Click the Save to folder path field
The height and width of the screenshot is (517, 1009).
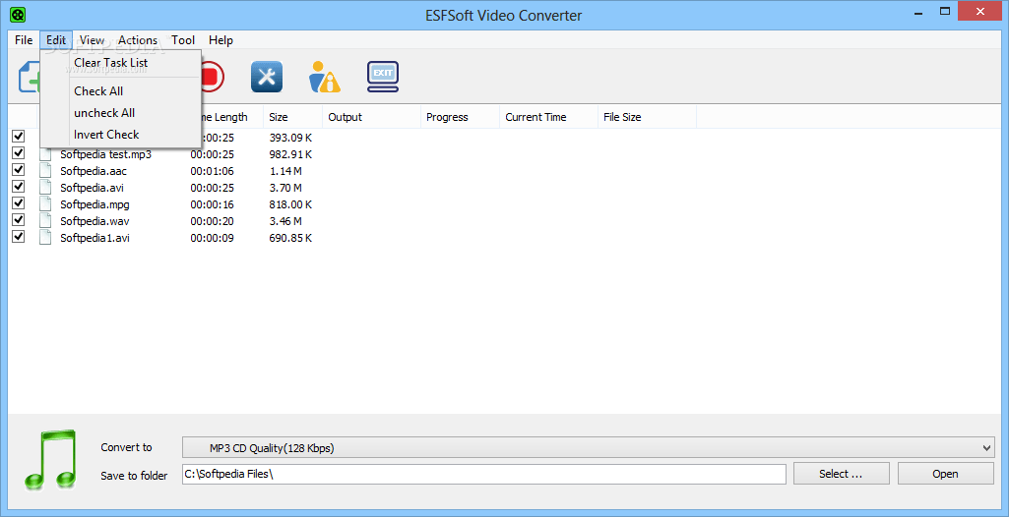coord(484,475)
